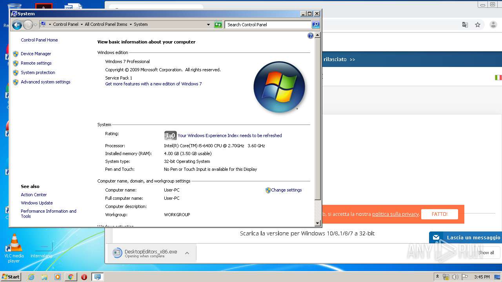Open Action Center under See also
Screen dimensions: 502x282
tap(34, 195)
